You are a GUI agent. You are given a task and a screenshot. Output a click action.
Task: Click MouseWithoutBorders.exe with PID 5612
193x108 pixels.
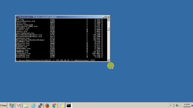click(x=29, y=37)
